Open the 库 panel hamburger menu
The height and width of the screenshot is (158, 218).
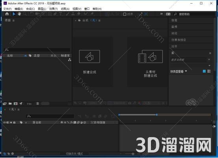(210, 53)
